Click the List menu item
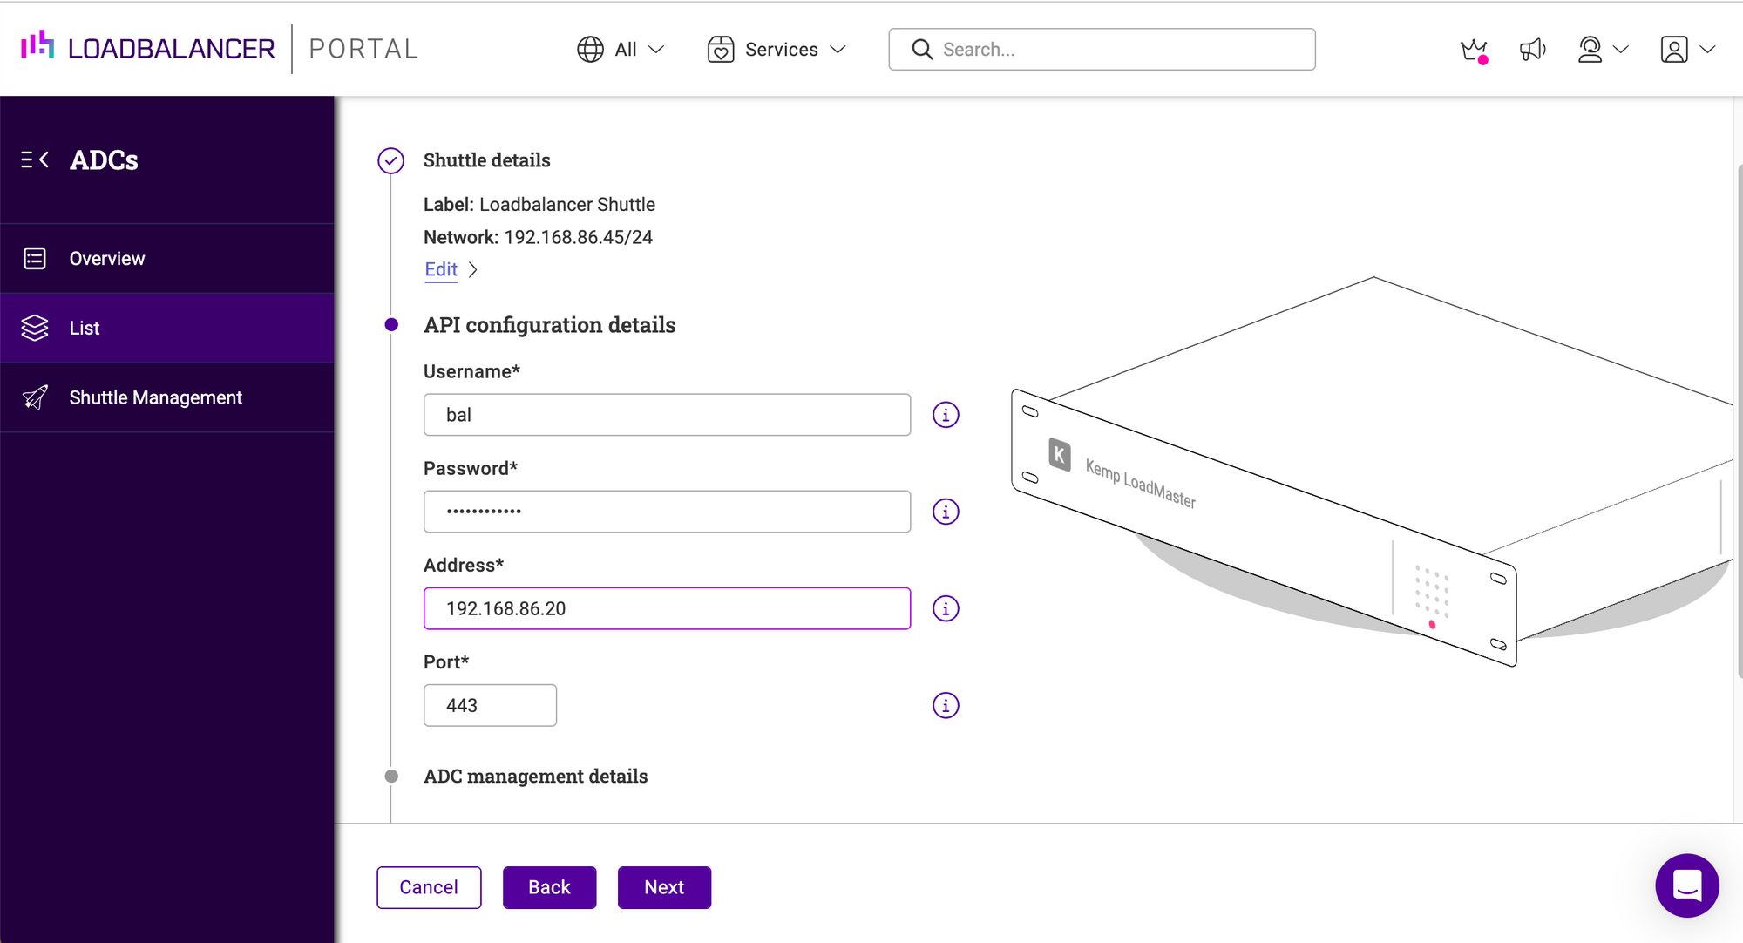The image size is (1743, 943). click(x=84, y=328)
